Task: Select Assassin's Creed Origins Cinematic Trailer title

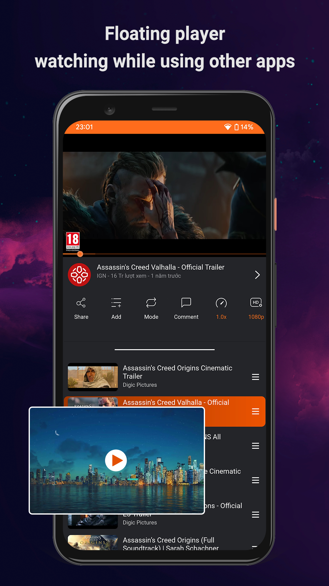Action: pyautogui.click(x=178, y=372)
